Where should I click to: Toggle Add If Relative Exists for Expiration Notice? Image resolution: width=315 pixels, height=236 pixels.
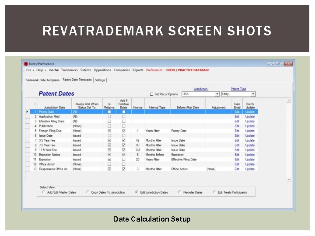pyautogui.click(x=123, y=155)
